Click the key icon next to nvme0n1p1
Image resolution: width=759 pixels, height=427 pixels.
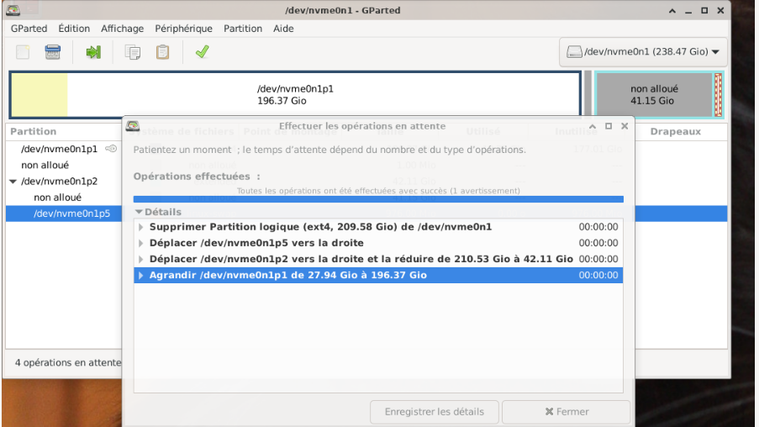click(111, 149)
